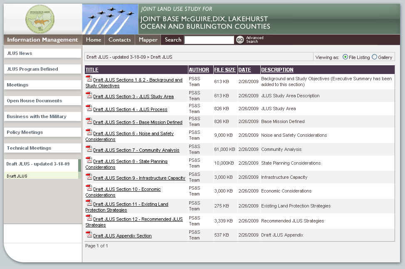The image size is (405, 269).
Task: Sort the table by TITLE column
Action: pos(92,70)
